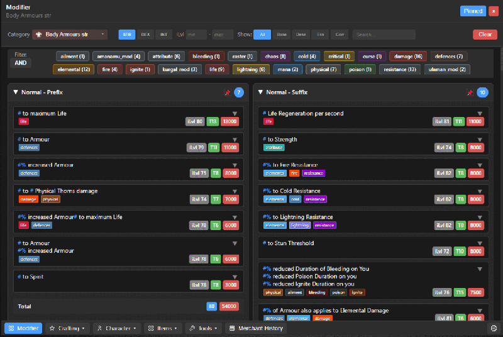Viewport: 503px width, 337px height.
Task: Expand the Life Regeneration per second modifier
Action: (480, 114)
